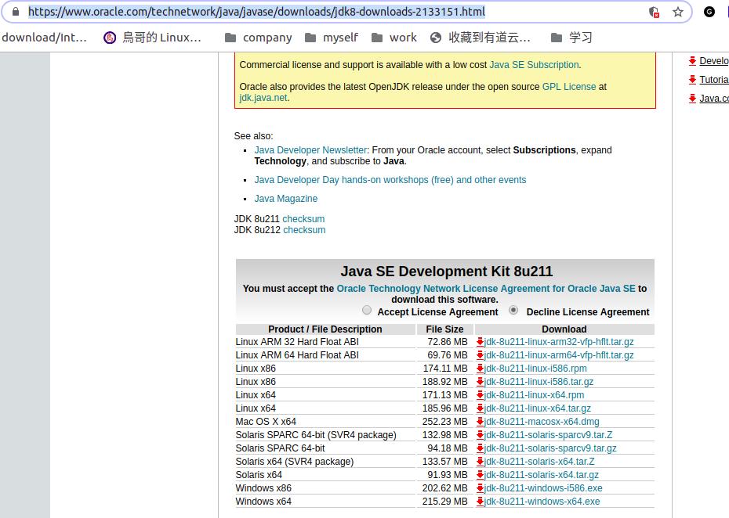Open the company bookmarks folder
729x518 pixels.
click(259, 38)
